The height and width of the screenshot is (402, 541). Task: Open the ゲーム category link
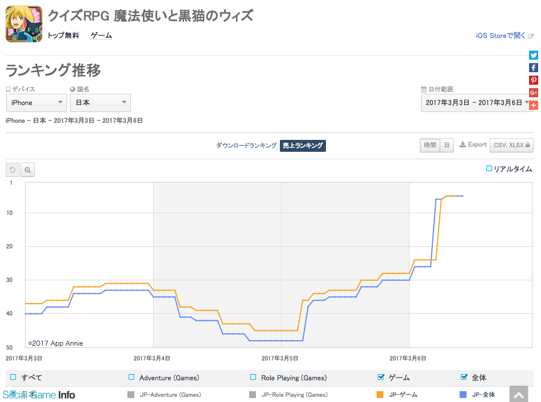pyautogui.click(x=101, y=35)
